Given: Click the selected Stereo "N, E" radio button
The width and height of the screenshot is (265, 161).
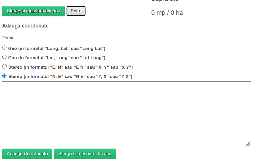Looking at the screenshot, I should (x=4, y=76).
